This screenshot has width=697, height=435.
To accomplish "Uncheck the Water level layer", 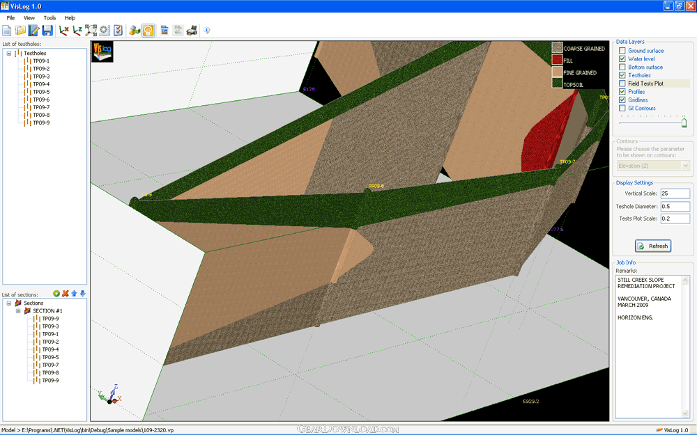I will [x=622, y=59].
